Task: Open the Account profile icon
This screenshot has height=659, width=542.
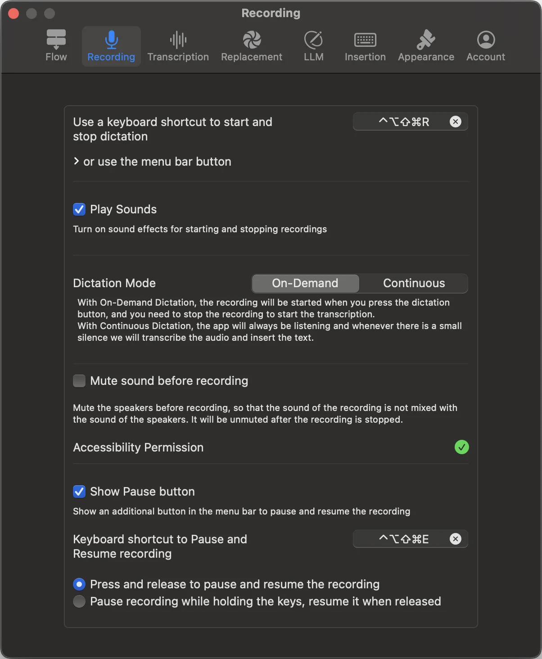Action: coord(486,40)
